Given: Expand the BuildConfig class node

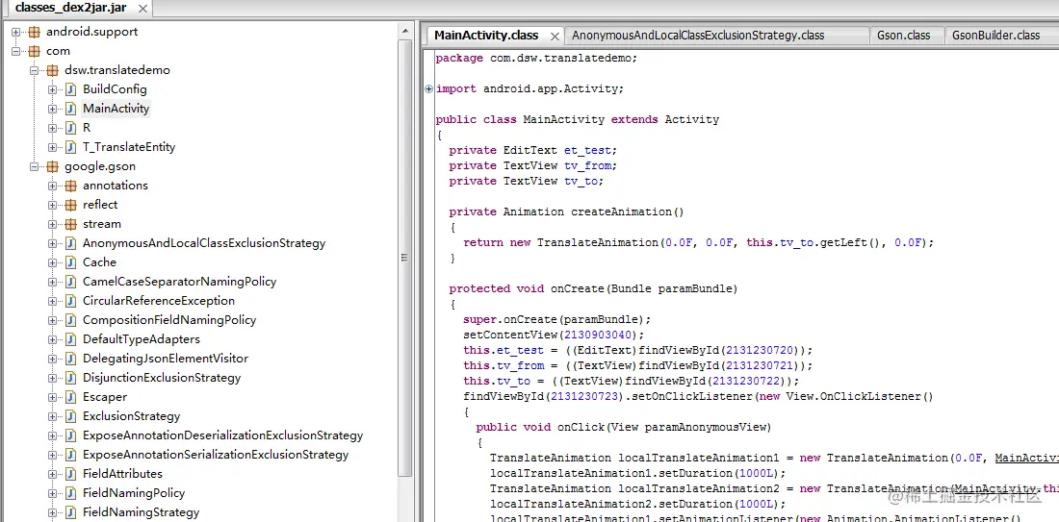Looking at the screenshot, I should [53, 89].
